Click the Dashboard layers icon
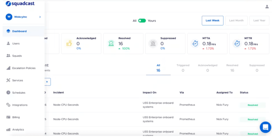272x138 pixels. coord(8,31)
